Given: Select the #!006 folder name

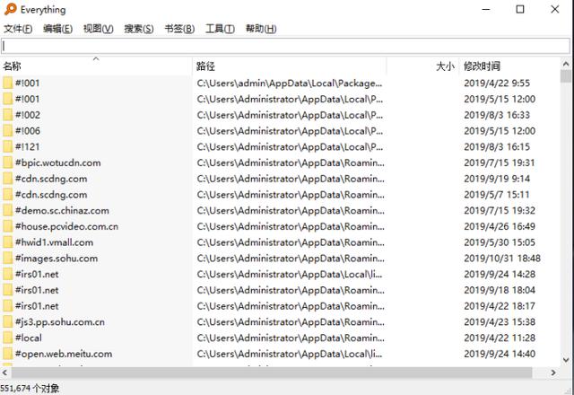Looking at the screenshot, I should click(28, 131).
